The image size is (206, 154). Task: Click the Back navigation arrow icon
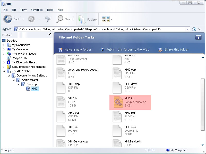click(8, 19)
